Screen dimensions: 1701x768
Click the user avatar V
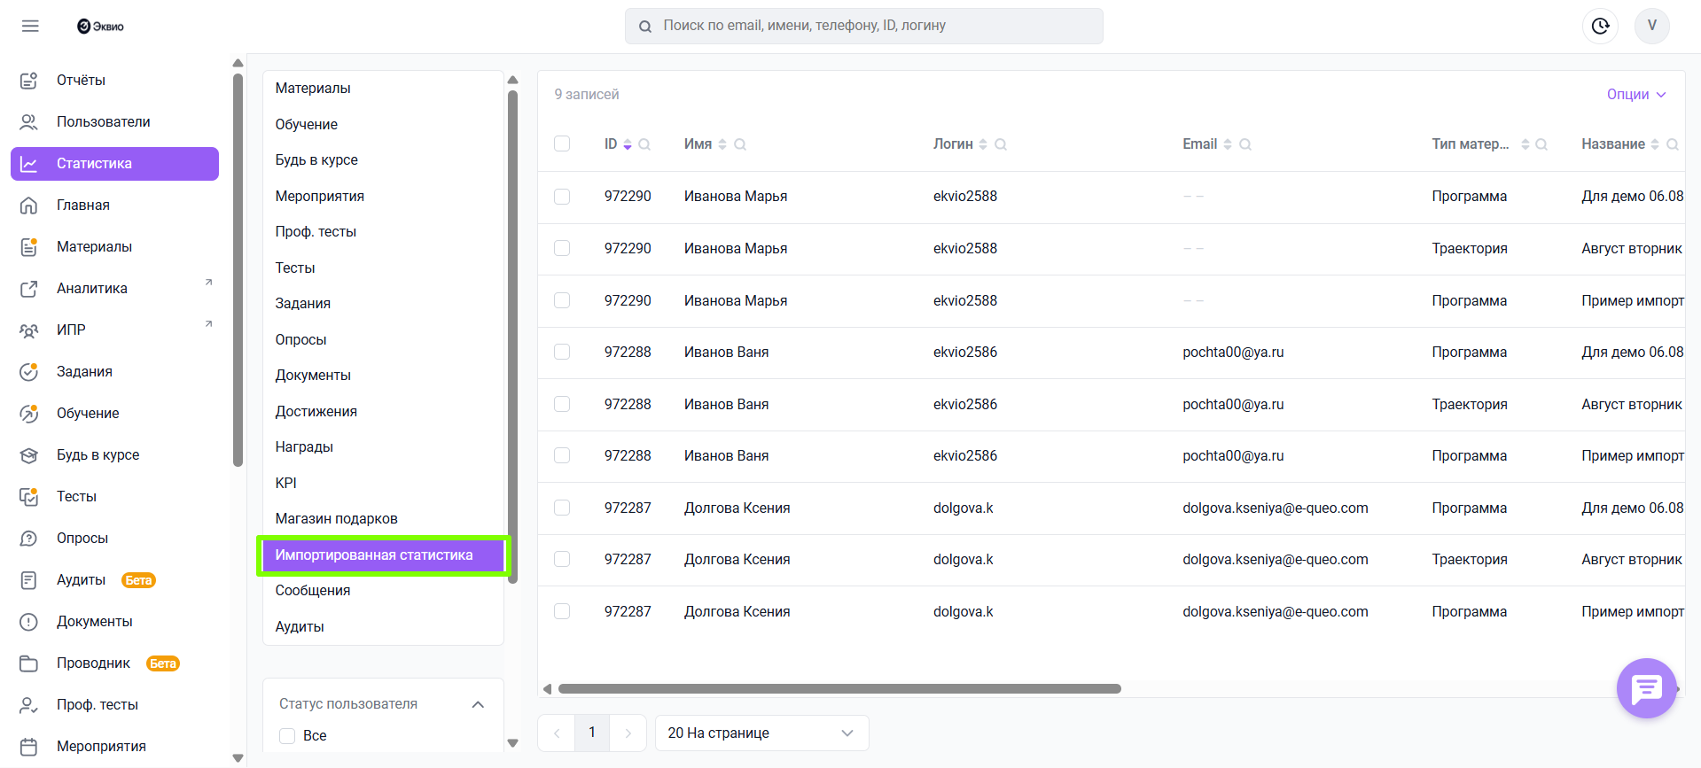click(x=1651, y=26)
